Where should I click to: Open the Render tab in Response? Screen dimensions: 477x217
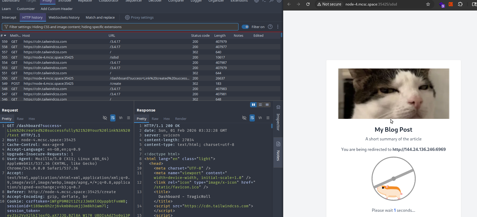[x=181, y=119]
